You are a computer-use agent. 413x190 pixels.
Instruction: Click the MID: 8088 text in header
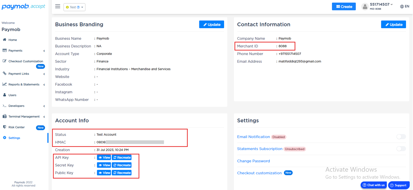(375, 9)
